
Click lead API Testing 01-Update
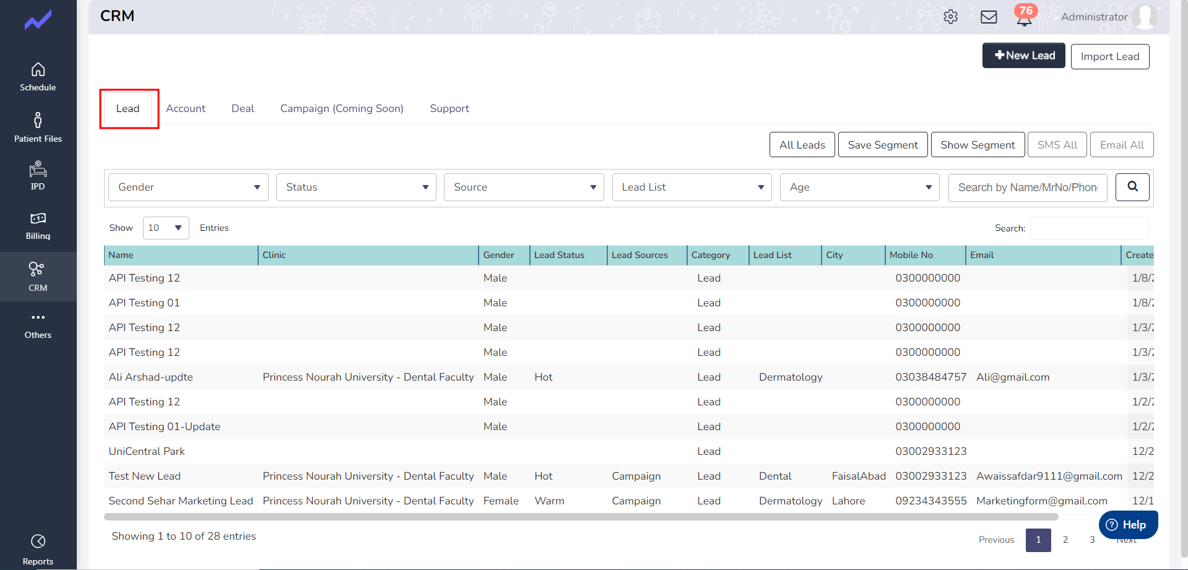coord(164,426)
